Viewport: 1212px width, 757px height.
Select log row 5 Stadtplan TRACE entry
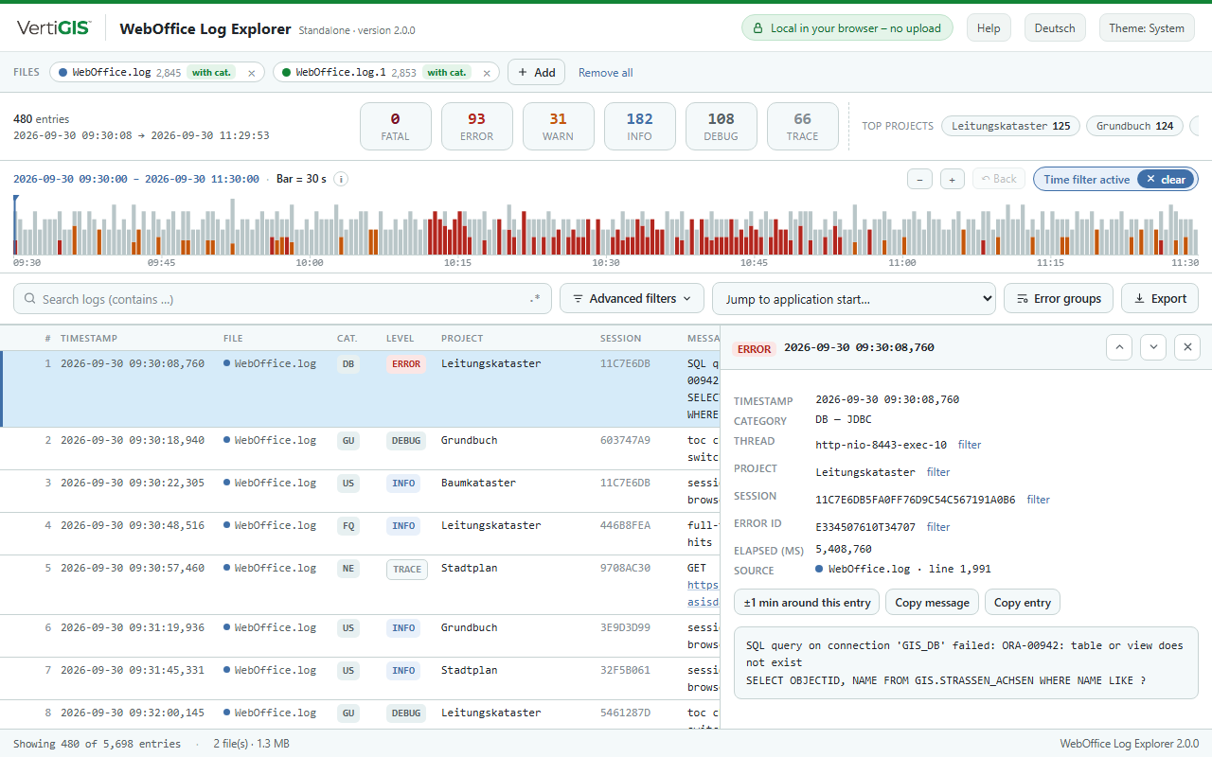point(360,585)
